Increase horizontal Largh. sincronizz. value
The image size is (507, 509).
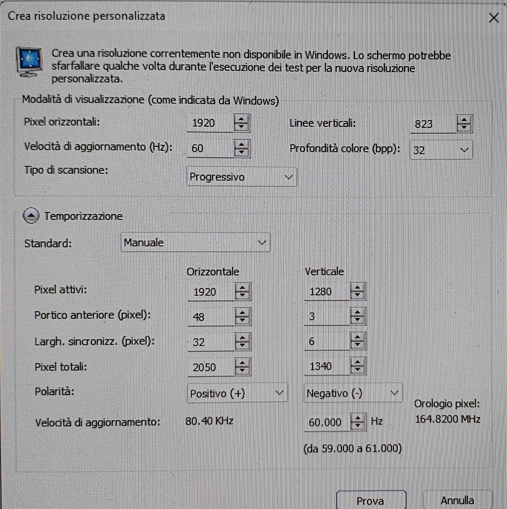[x=242, y=338]
